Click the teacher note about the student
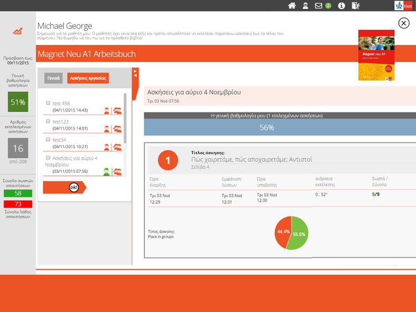The image size is (416, 312). 160,35
